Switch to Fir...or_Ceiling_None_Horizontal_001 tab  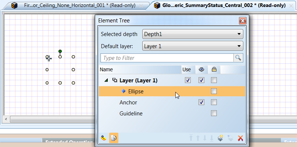(79, 6)
